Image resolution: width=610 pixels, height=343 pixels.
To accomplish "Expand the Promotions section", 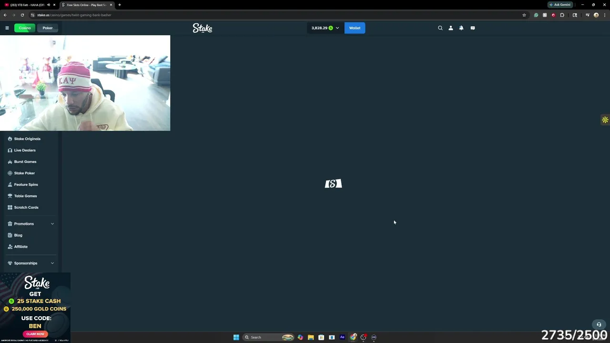I will pos(30,224).
